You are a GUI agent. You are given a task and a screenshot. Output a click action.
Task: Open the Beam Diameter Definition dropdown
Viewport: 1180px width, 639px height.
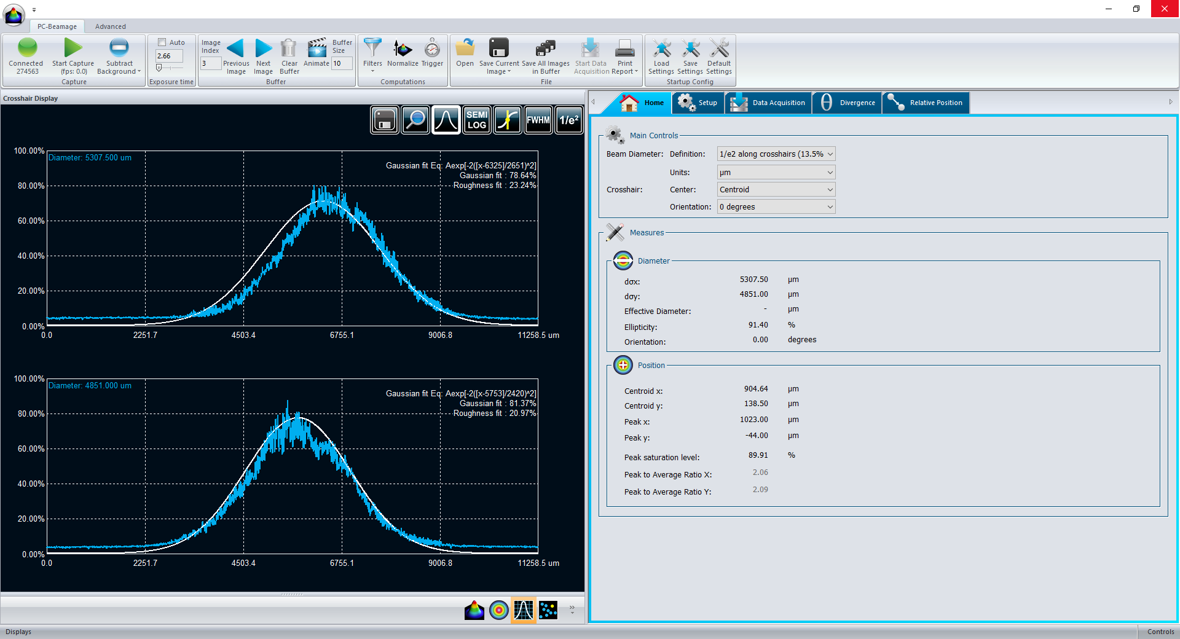coord(776,154)
